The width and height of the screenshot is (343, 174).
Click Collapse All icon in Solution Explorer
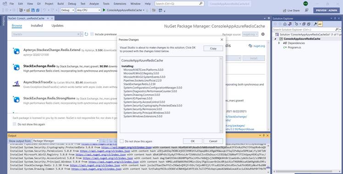(x=304, y=24)
